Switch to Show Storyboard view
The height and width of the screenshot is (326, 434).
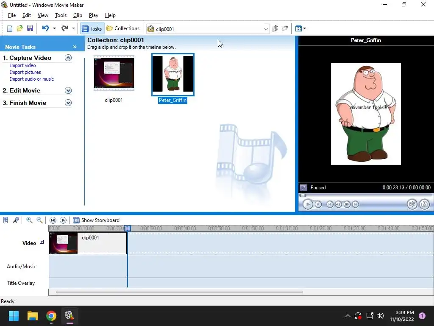click(96, 220)
